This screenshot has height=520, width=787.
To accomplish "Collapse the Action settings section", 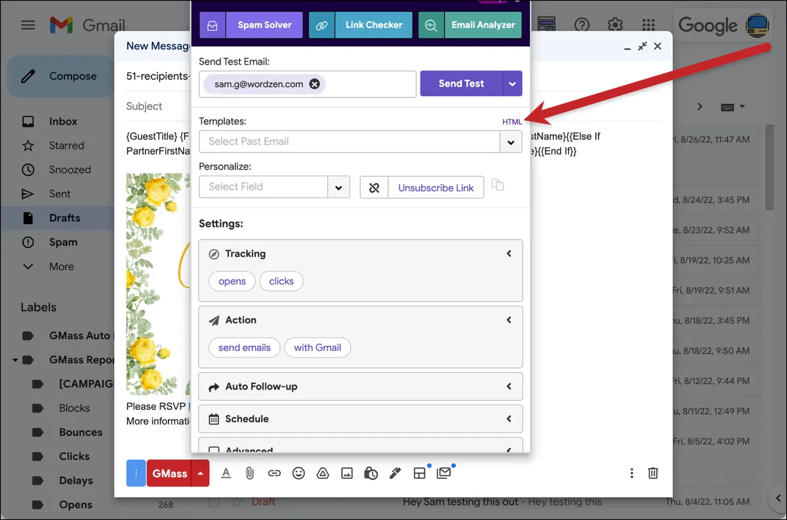I will 509,320.
